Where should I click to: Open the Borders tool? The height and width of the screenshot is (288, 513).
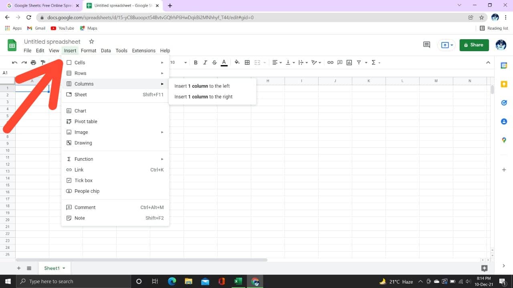tap(247, 62)
